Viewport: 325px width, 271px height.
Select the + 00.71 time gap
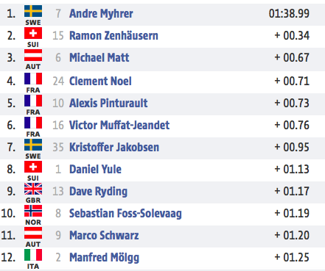tap(292, 81)
